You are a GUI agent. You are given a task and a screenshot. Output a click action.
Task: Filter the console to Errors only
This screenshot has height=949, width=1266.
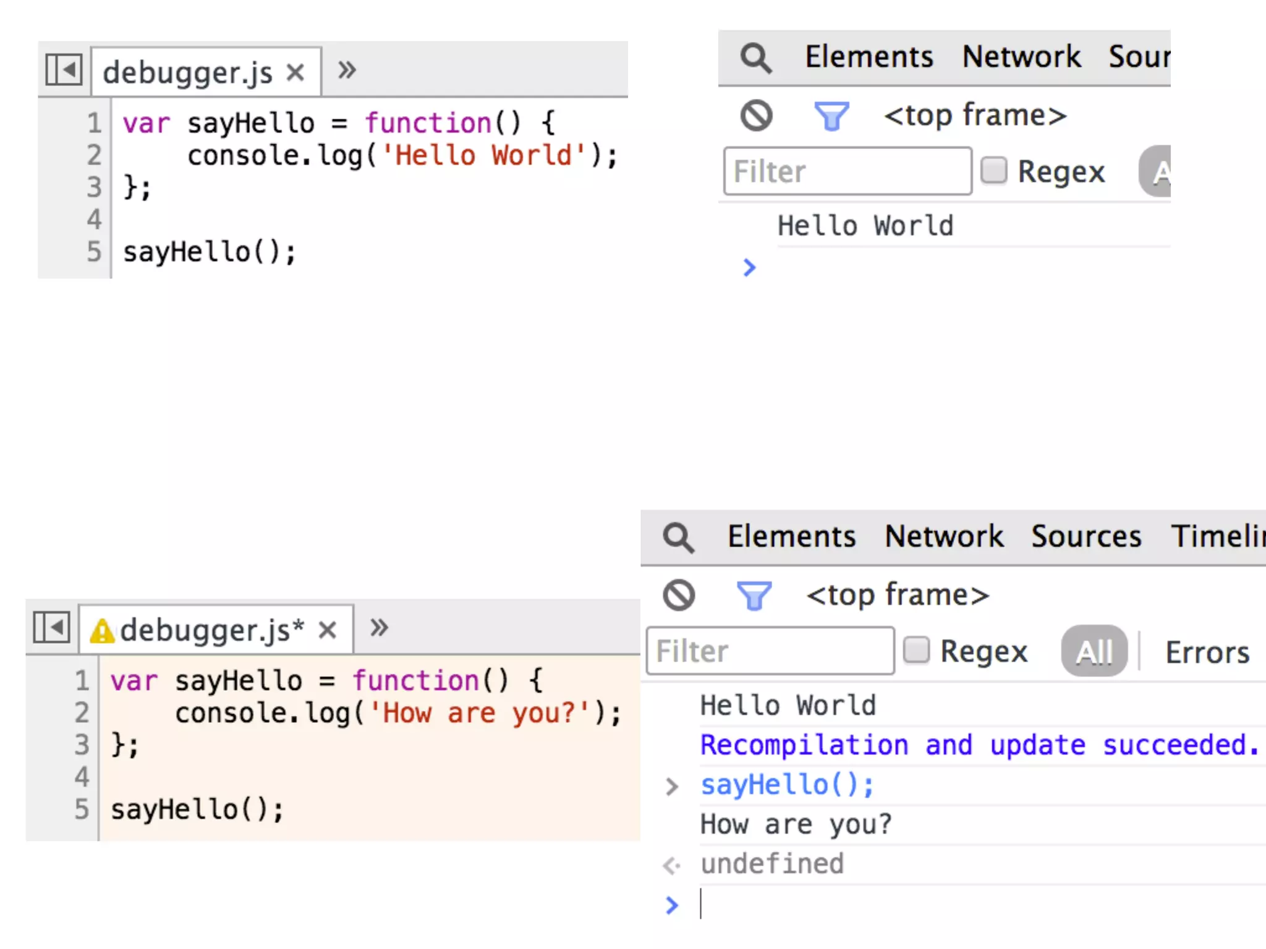click(x=1207, y=652)
